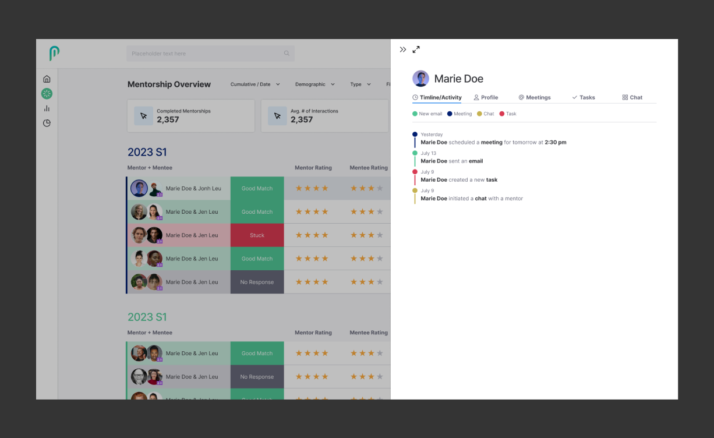Expand the Demographic filter dropdown
Screen dimensions: 714x438
tap(314, 84)
